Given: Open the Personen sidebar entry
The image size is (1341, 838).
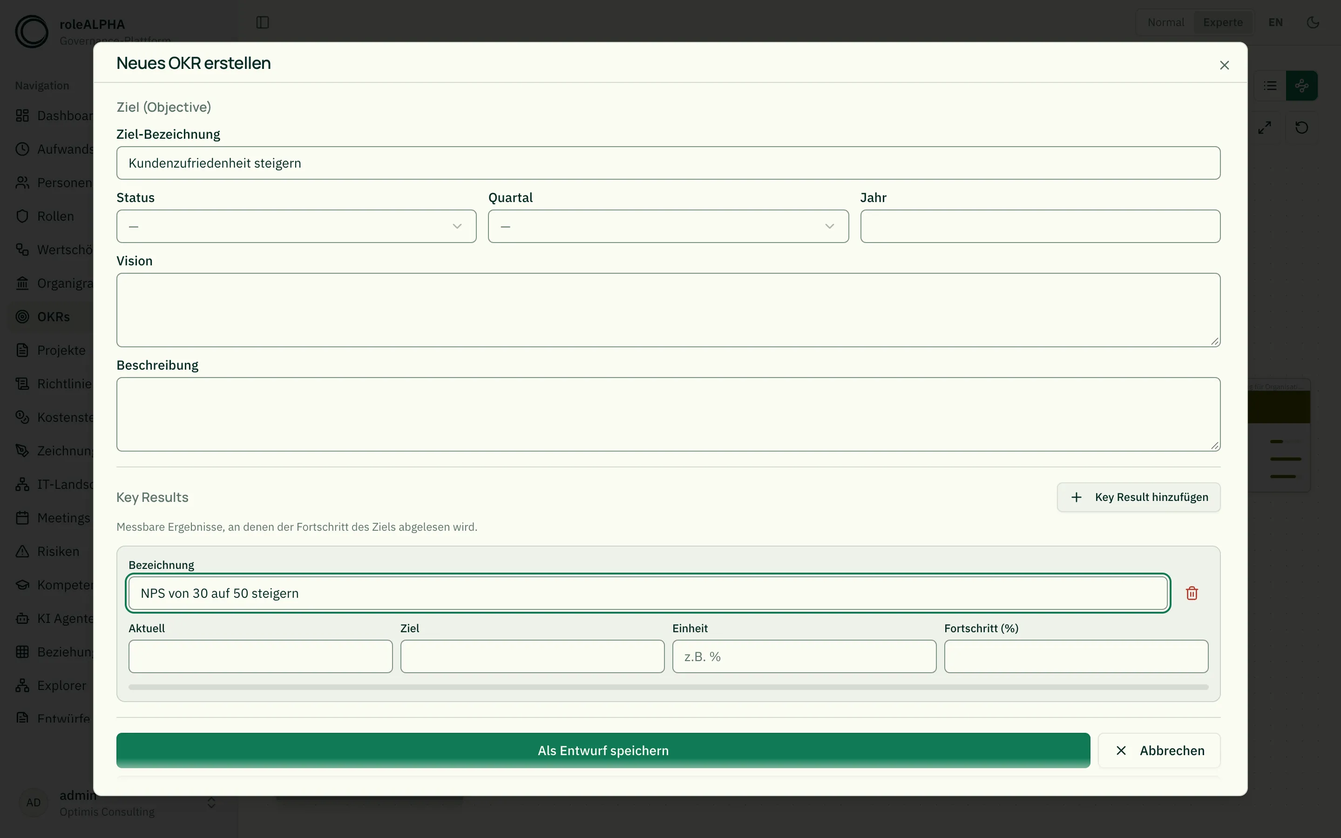Looking at the screenshot, I should pos(54,183).
